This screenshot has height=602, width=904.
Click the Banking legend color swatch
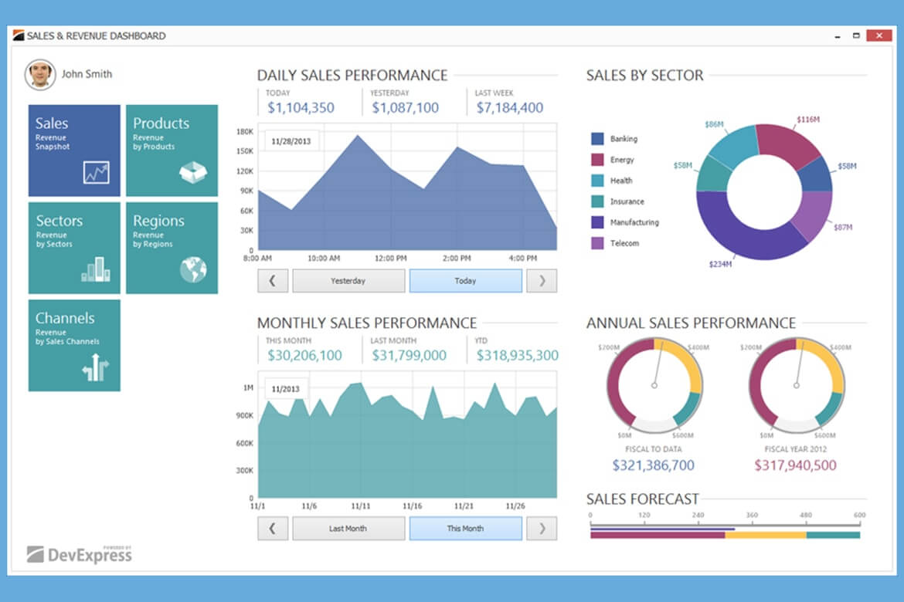pos(597,139)
